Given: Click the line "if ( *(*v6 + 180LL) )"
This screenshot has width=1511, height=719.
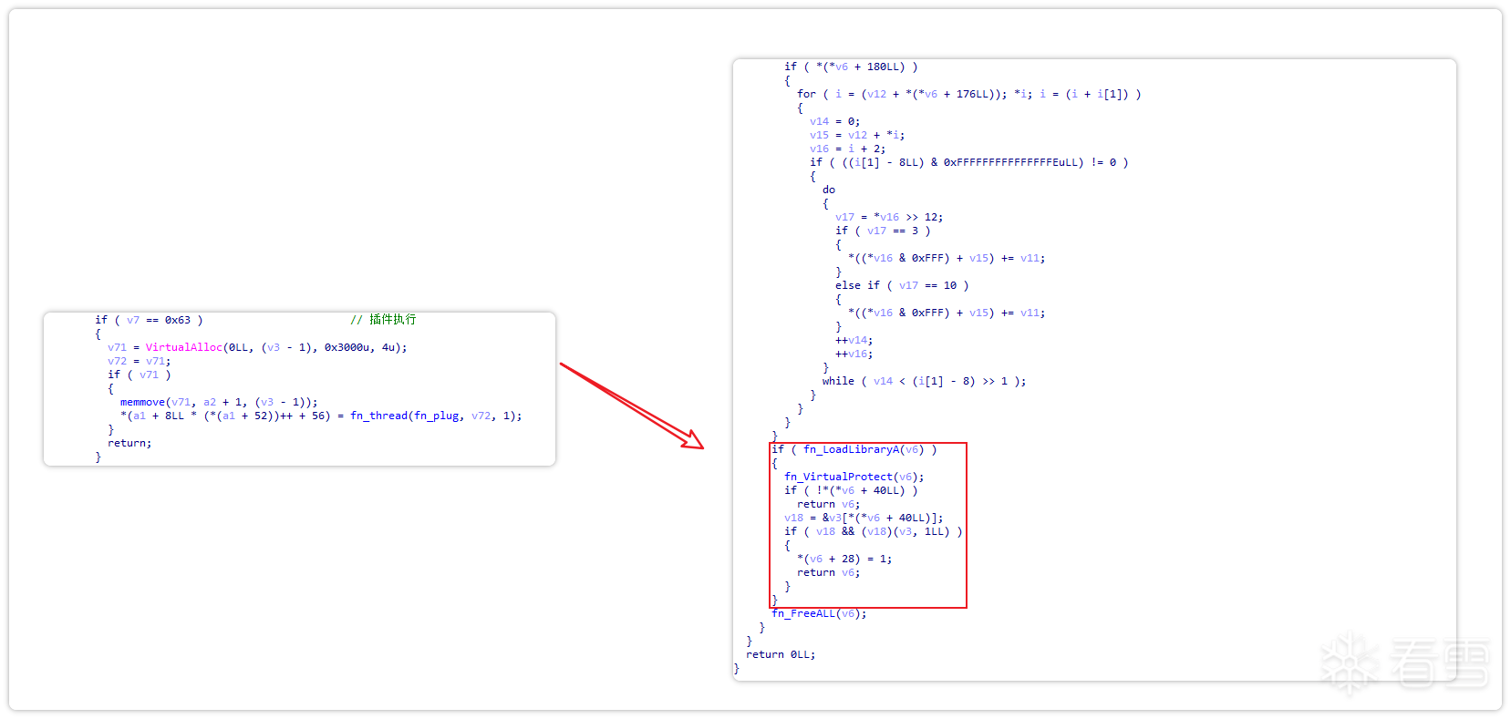Looking at the screenshot, I should (851, 67).
